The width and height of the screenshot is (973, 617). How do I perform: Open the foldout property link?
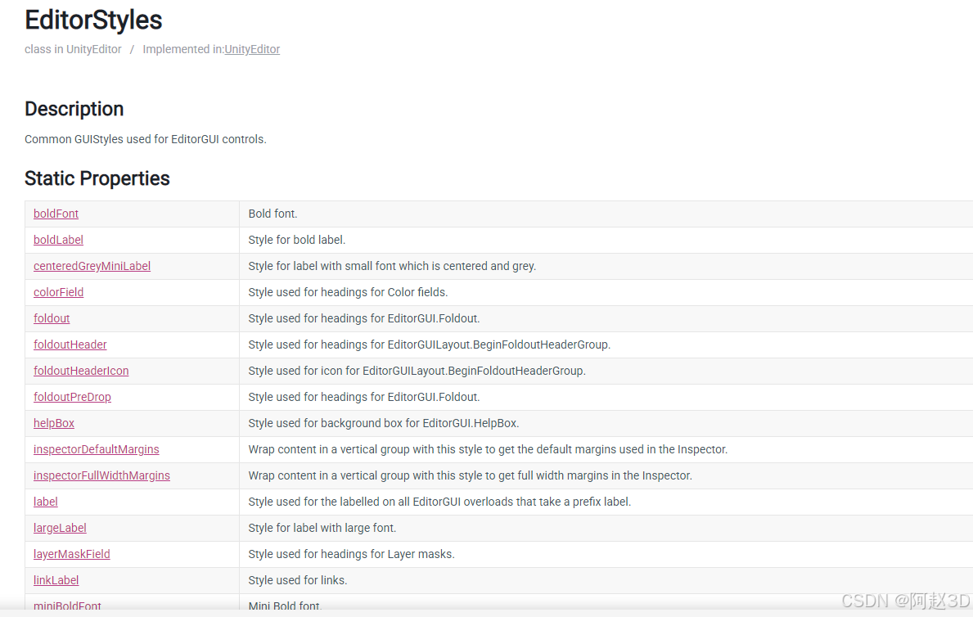[x=52, y=318]
